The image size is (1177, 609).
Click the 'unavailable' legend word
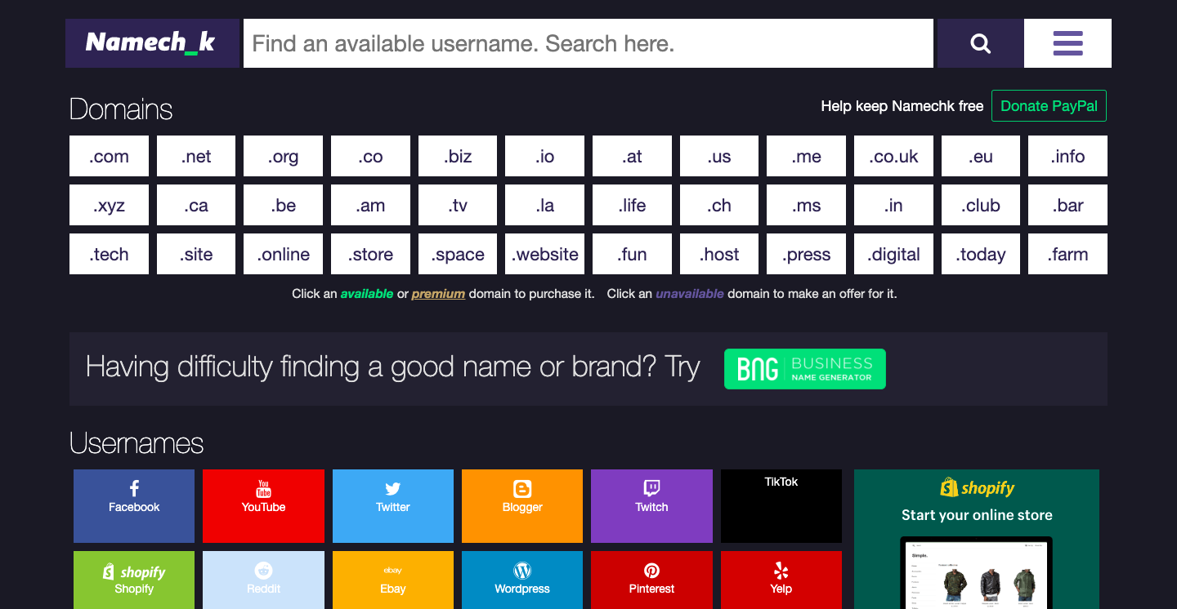click(x=690, y=294)
